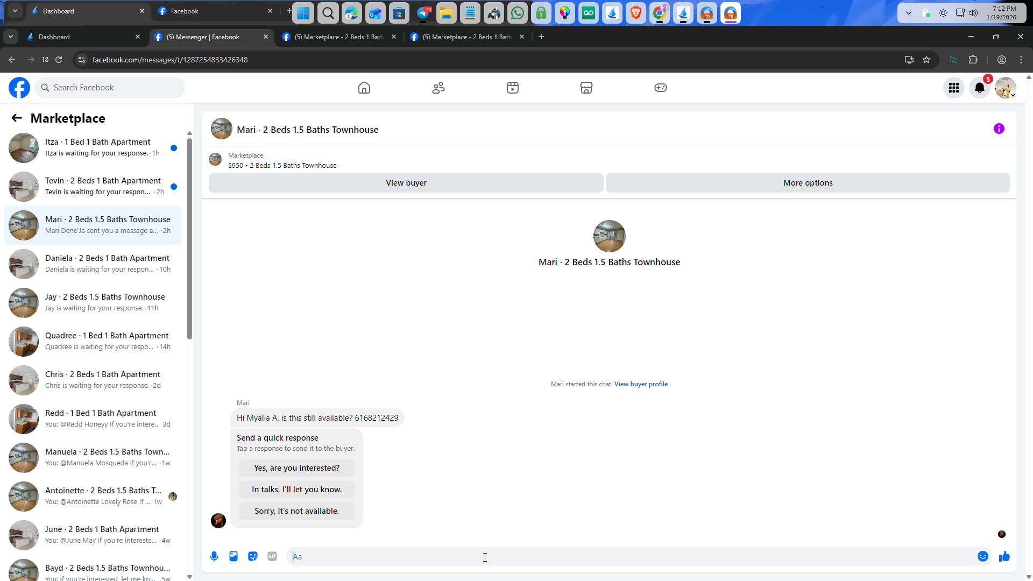Send quick response 'Sorry, it's not available.'
1033x581 pixels.
click(x=296, y=511)
